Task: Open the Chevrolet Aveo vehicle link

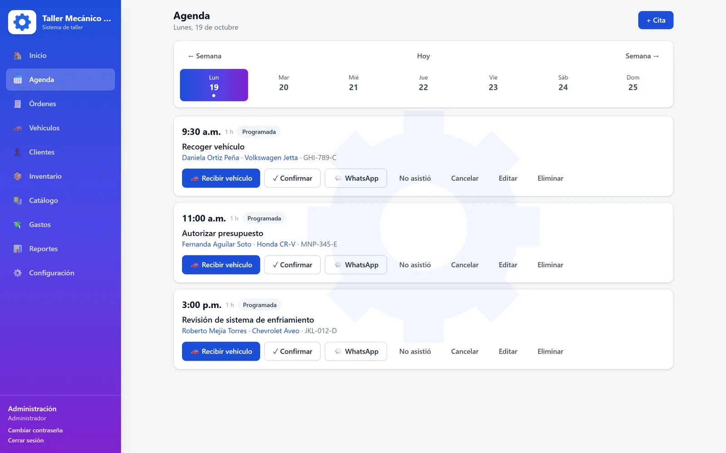Action: pyautogui.click(x=276, y=331)
